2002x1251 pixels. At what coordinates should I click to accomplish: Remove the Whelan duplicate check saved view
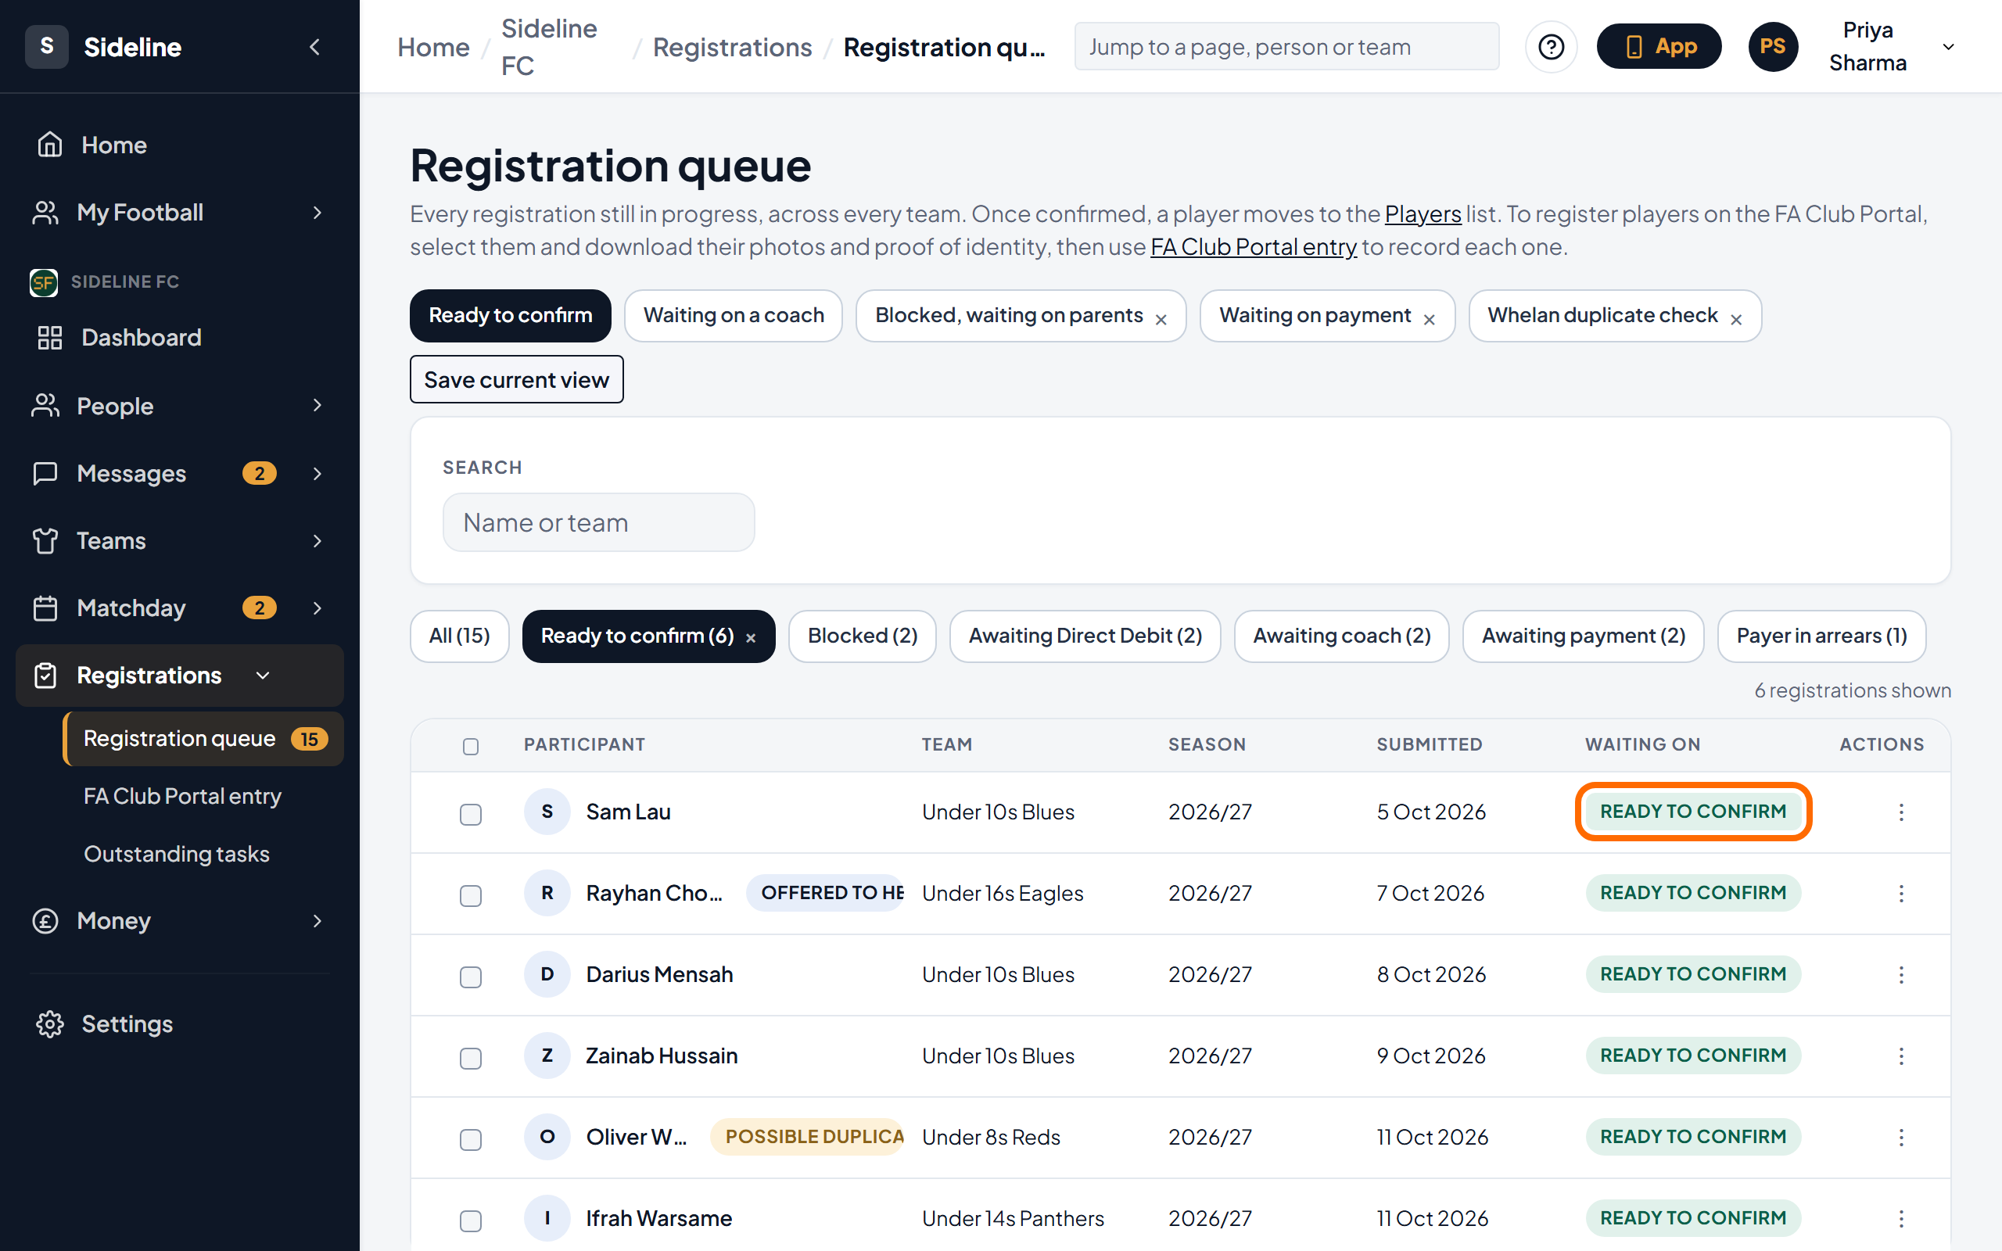click(x=1736, y=319)
